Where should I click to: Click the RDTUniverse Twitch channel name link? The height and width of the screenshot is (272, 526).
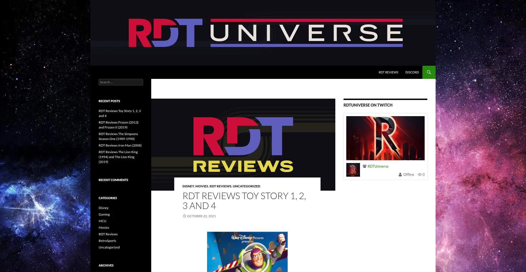[x=378, y=166]
